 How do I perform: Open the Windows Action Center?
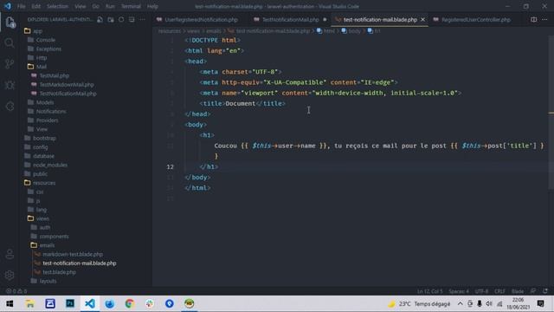pos(540,303)
